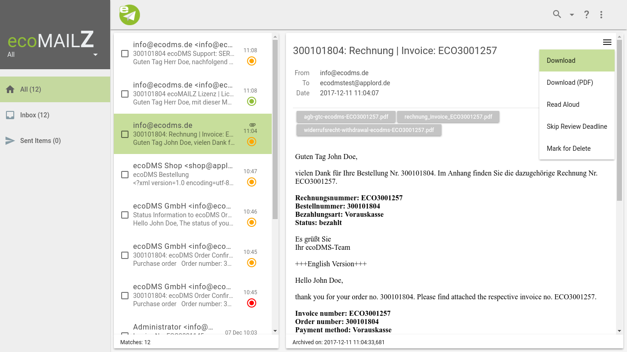The height and width of the screenshot is (352, 627).
Task: Click the email subject heading 300101804: Rechnung
Action: pos(395,50)
